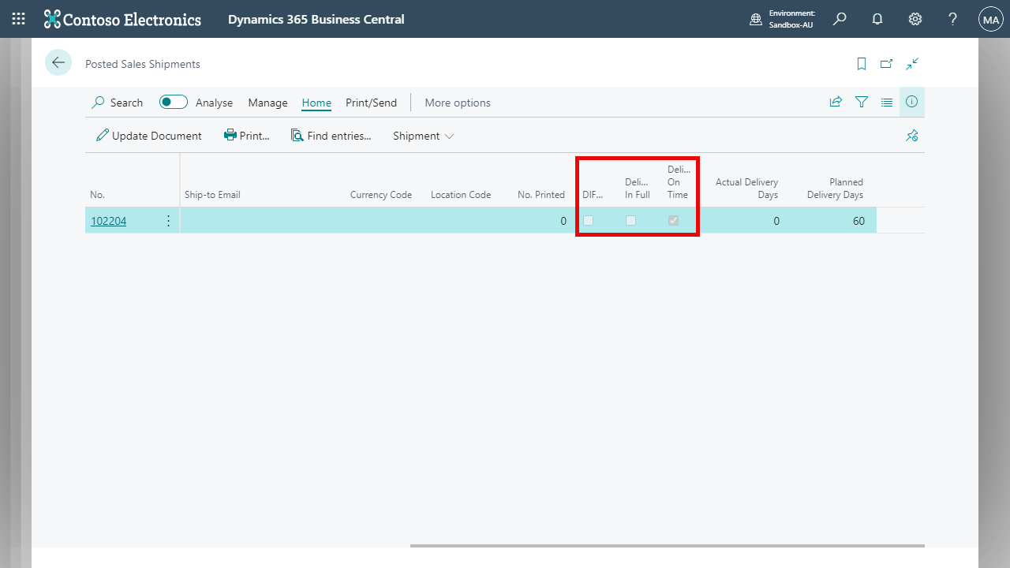This screenshot has width=1010, height=568.
Task: Click the Update Document button
Action: (x=149, y=136)
